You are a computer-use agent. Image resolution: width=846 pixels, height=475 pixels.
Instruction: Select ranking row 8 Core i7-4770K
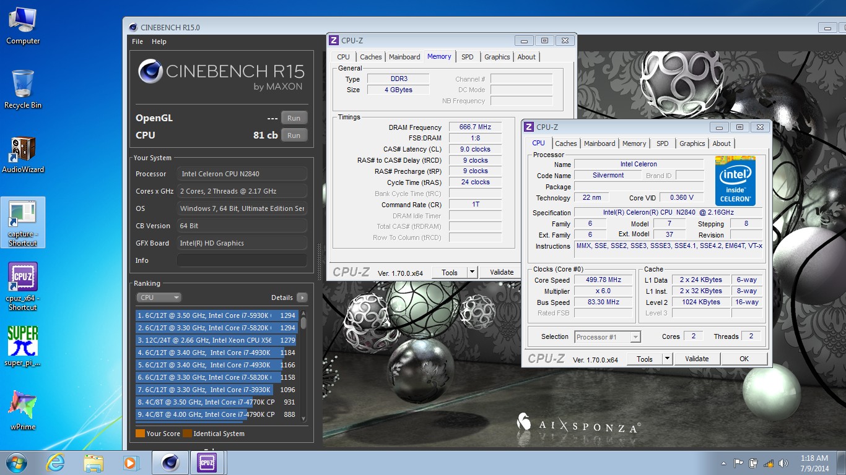pyautogui.click(x=217, y=402)
